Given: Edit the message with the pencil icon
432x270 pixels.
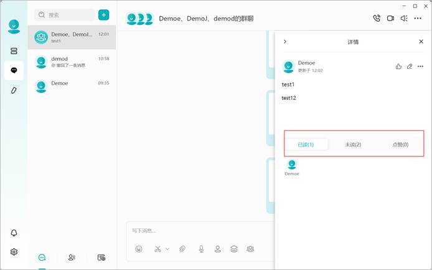Looking at the screenshot, I should (x=410, y=66).
